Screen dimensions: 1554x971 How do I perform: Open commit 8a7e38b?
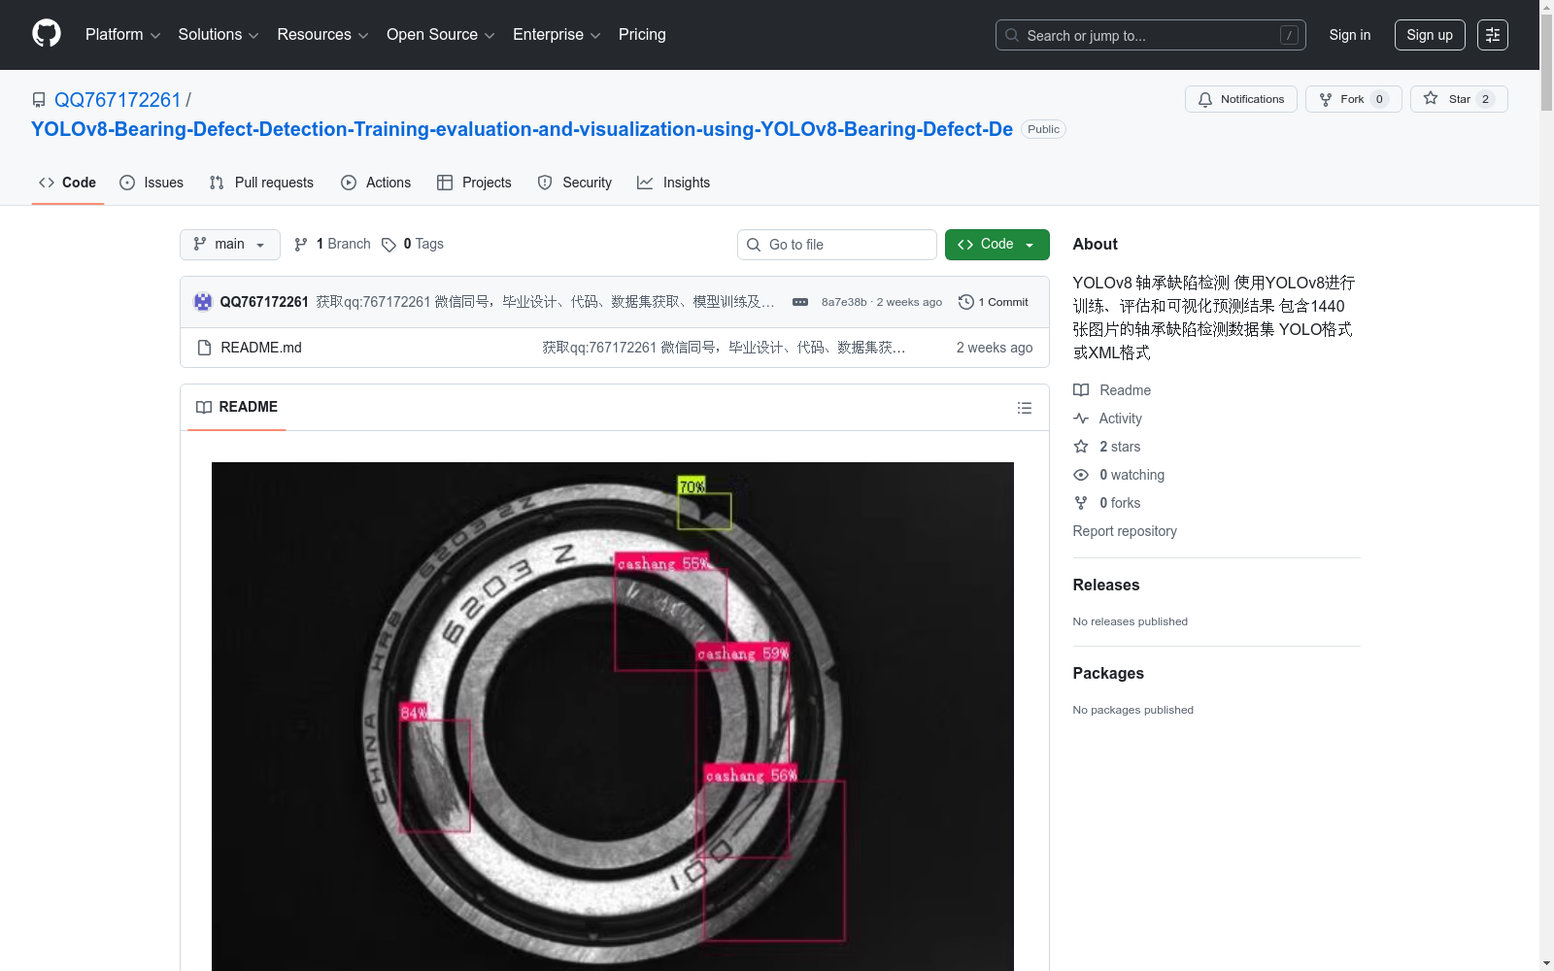pos(844,302)
